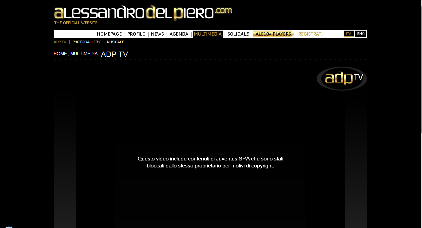Go to the NEWS section
The image size is (422, 228).
(157, 34)
